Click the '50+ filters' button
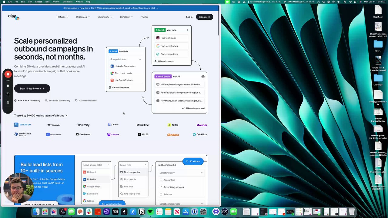 point(193,161)
